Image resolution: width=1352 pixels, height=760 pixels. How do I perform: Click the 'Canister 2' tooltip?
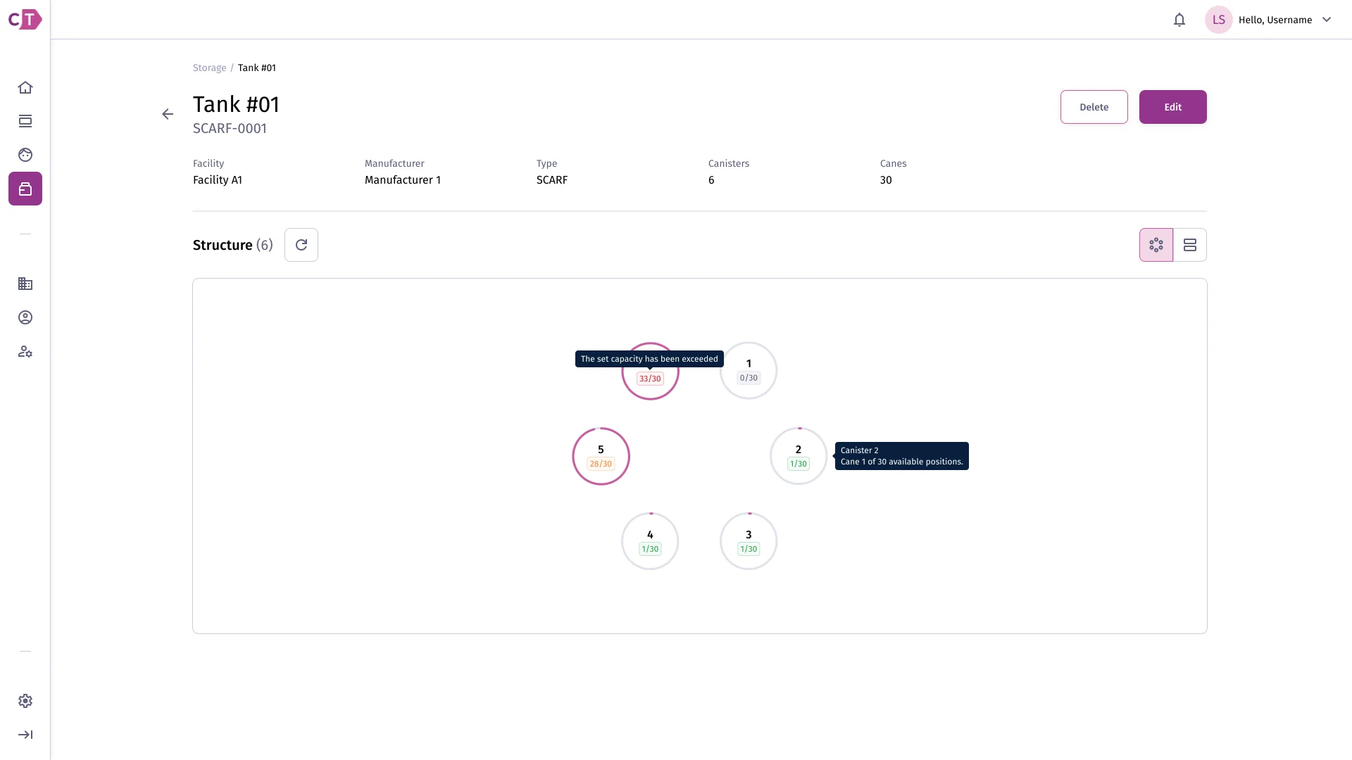pos(902,456)
